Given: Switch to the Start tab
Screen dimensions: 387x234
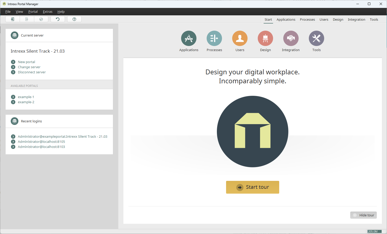Looking at the screenshot, I should [x=268, y=19].
